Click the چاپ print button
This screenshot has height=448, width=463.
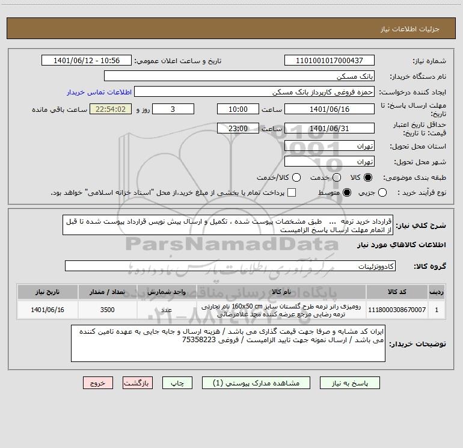(x=177, y=383)
